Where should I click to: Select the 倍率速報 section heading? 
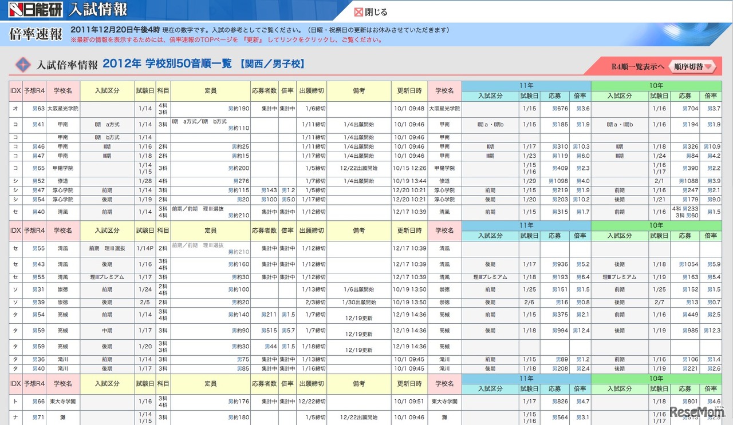coord(36,34)
